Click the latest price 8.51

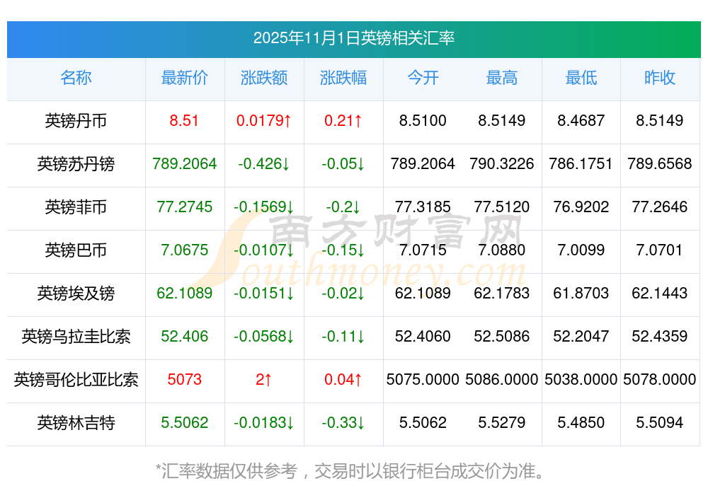pyautogui.click(x=184, y=121)
